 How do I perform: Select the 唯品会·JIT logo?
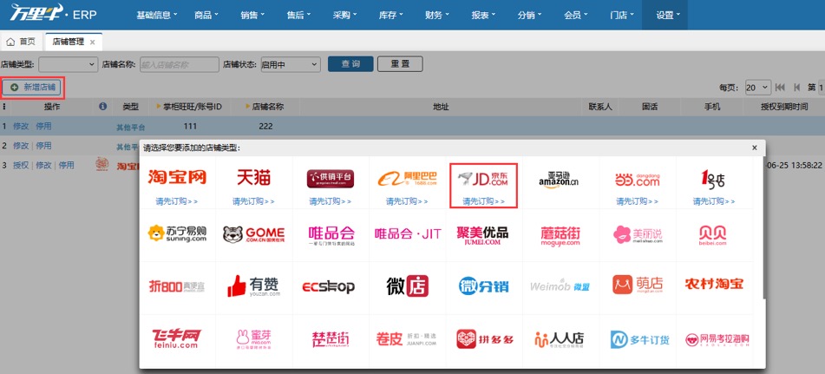pos(408,233)
